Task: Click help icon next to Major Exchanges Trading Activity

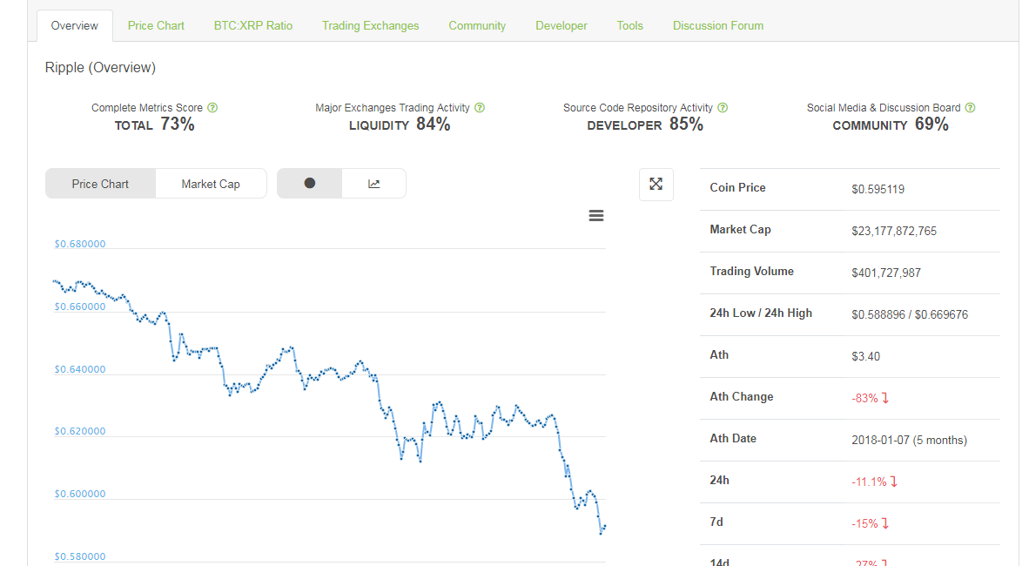Action: click(480, 108)
